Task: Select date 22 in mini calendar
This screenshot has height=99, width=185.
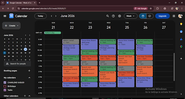Action: [x=9, y=53]
